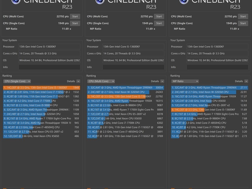Select Xeon W-3265M row scoring 24243
Viewport: 252px width, 189px height.
tap(125, 92)
